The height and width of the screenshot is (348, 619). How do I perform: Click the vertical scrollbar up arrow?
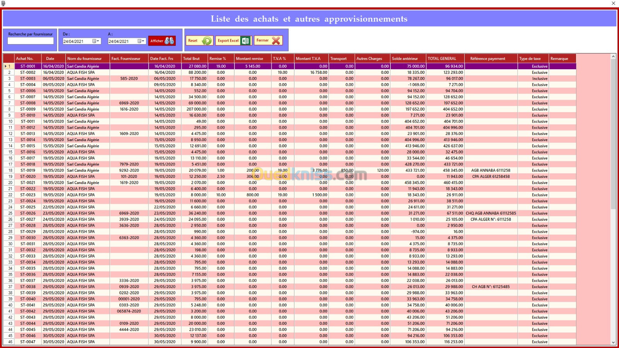tap(613, 57)
